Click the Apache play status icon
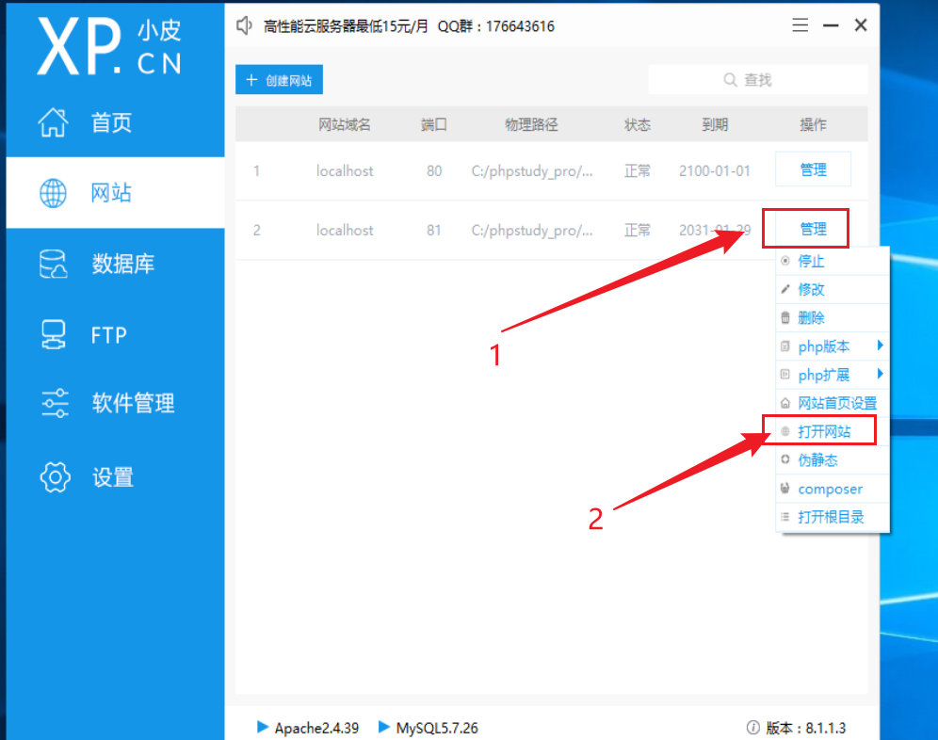The width and height of the screenshot is (938, 740). [x=262, y=727]
